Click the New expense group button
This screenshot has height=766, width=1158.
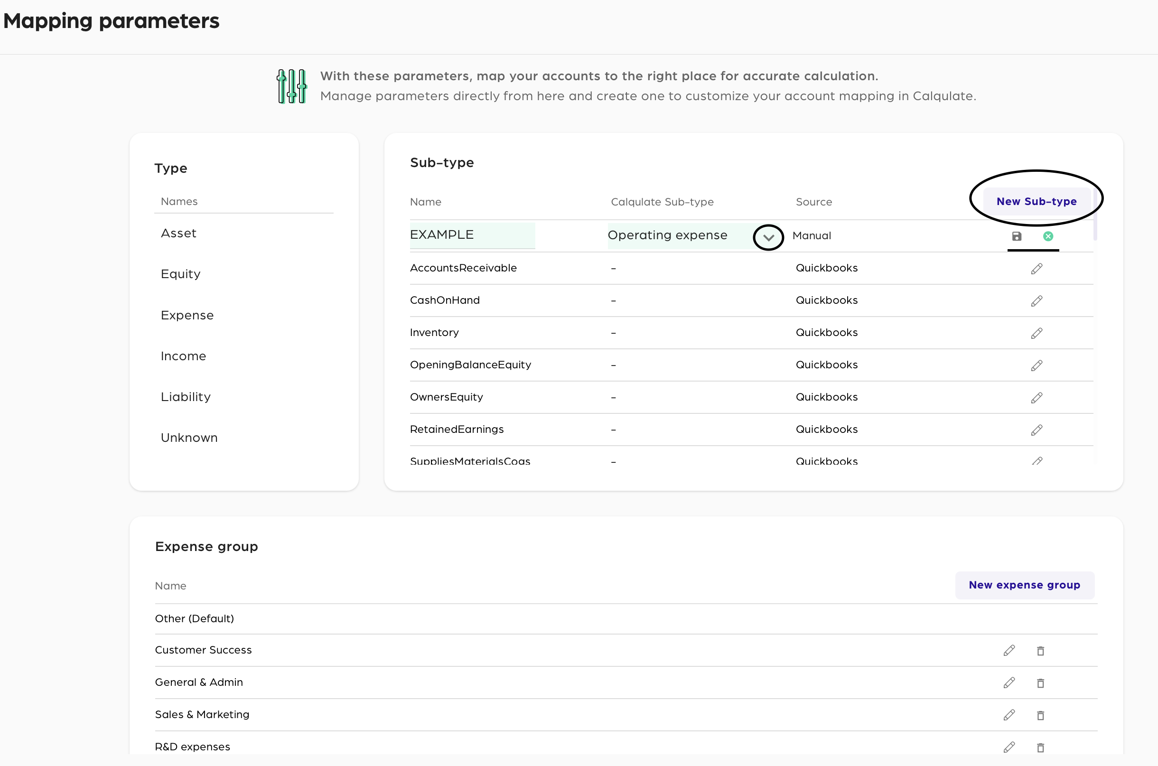[x=1024, y=585]
